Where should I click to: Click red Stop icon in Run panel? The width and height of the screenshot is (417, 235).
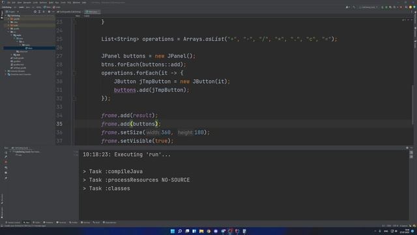click(6, 162)
